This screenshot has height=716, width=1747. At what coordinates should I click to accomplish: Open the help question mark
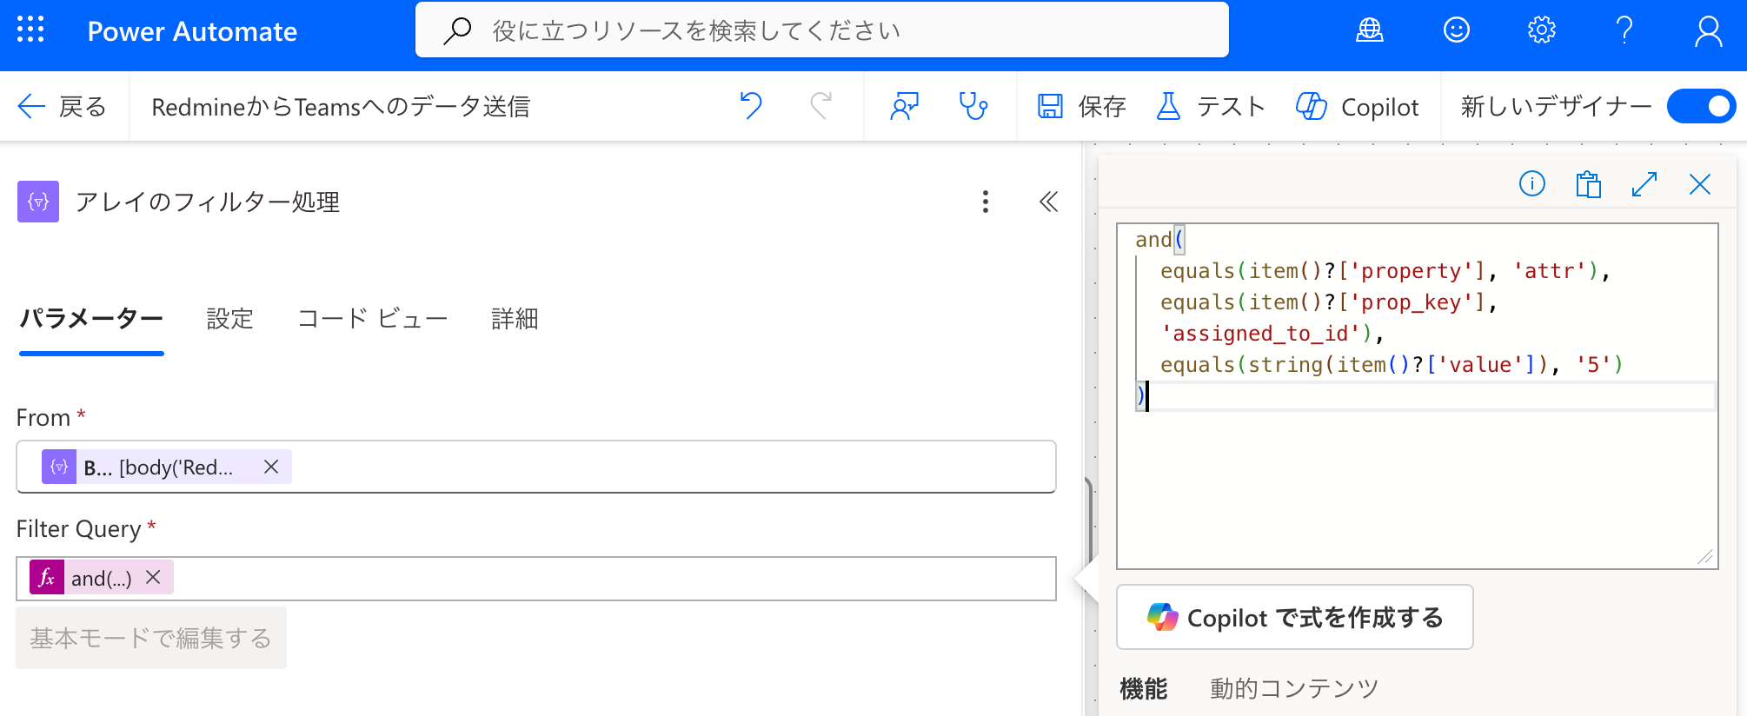1624,30
